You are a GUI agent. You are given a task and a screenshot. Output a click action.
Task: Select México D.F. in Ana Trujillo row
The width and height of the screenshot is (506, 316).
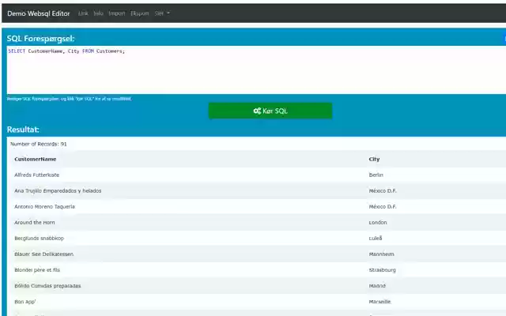coord(383,191)
